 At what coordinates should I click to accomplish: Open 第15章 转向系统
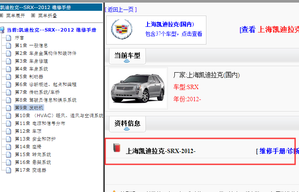33,155
